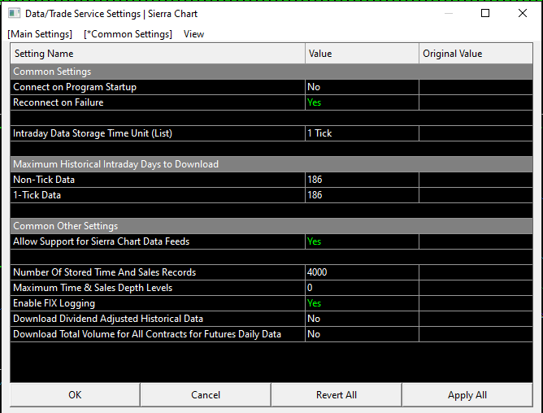Toggle Download Dividend Adjusted Historical Data value
This screenshot has width=543, height=413.
click(x=362, y=319)
